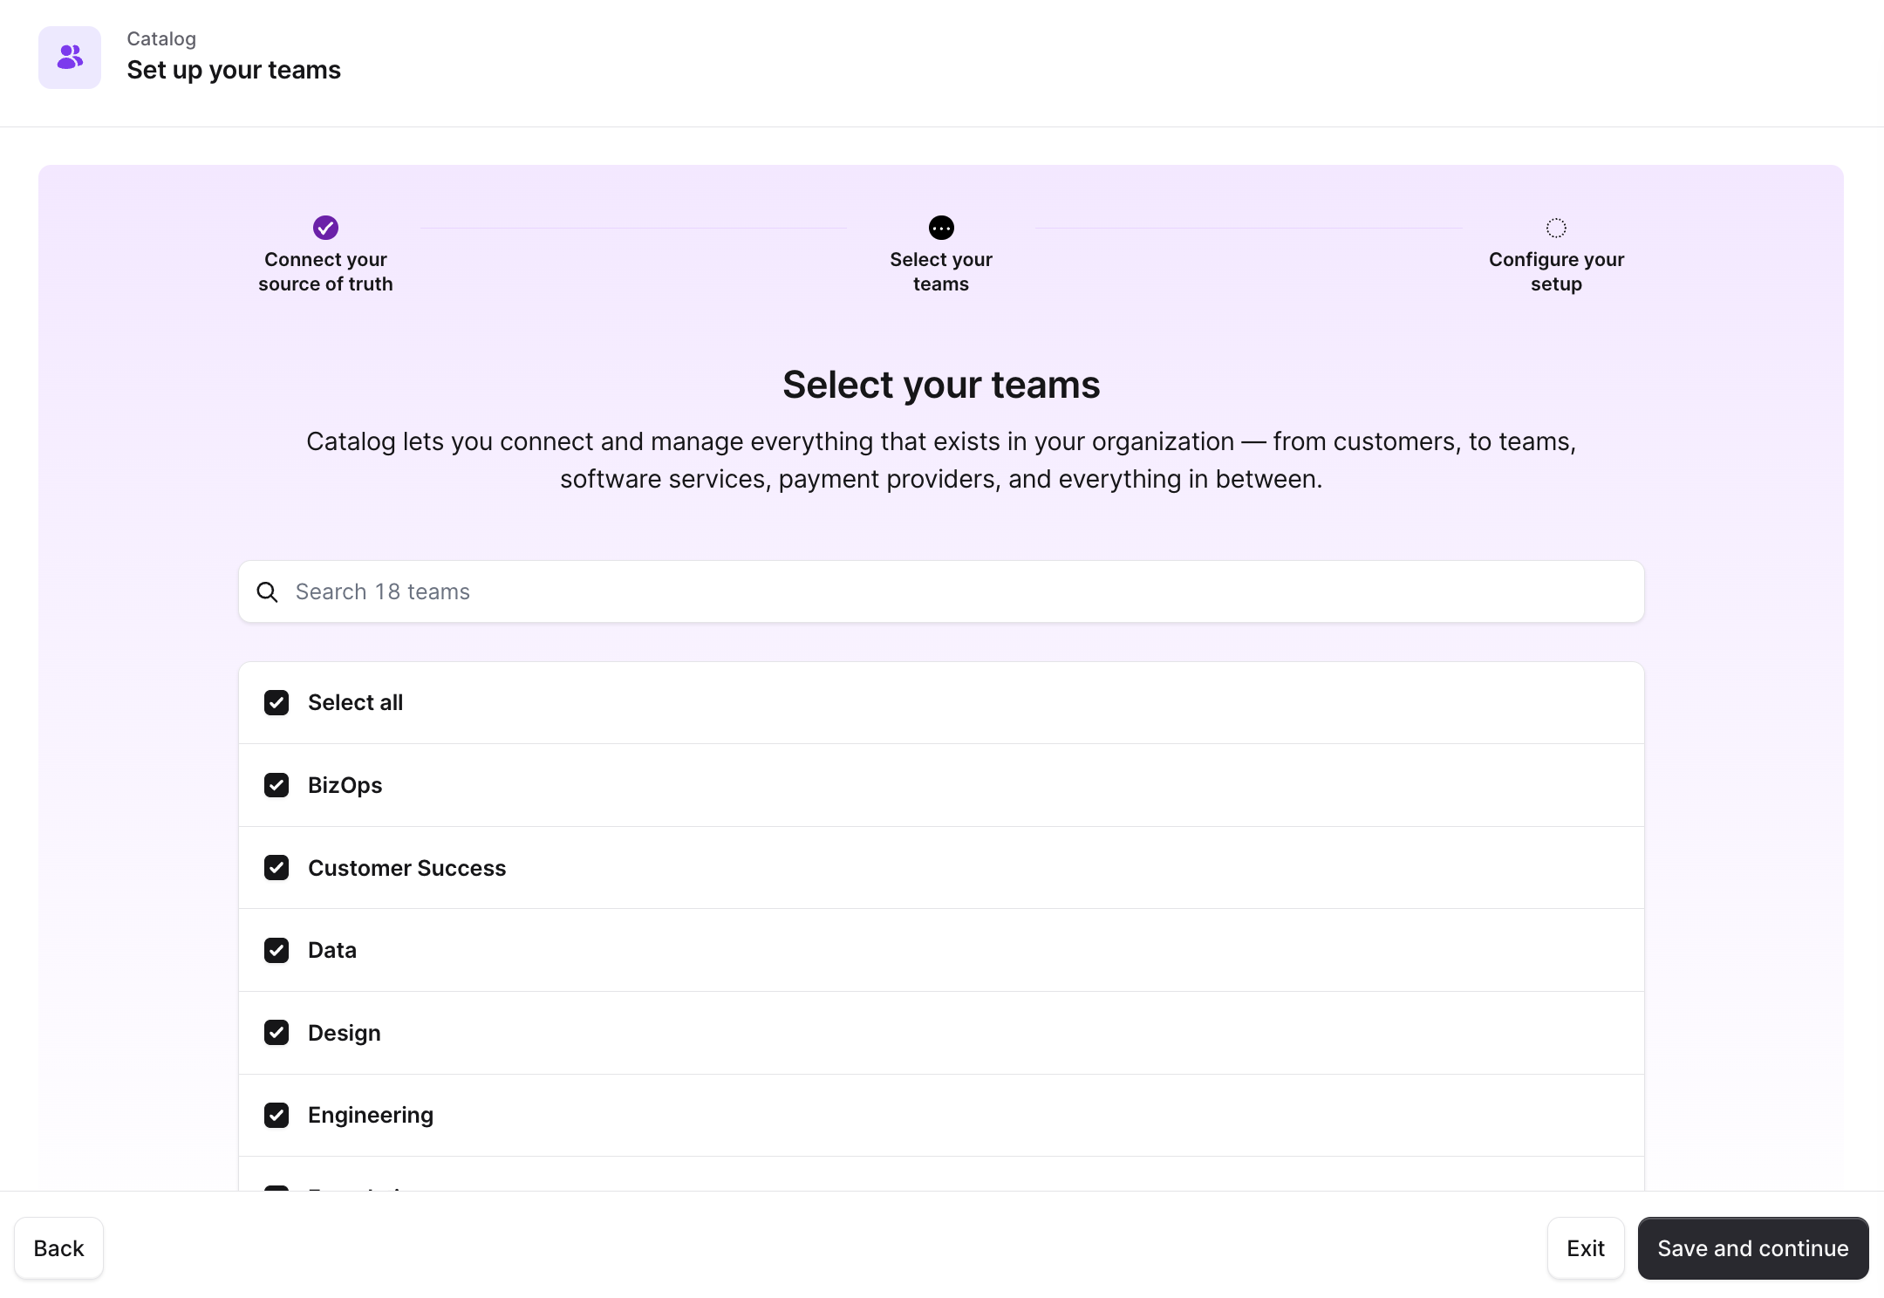1884x1298 pixels.
Task: Click the purple teams catalog icon
Action: point(70,58)
